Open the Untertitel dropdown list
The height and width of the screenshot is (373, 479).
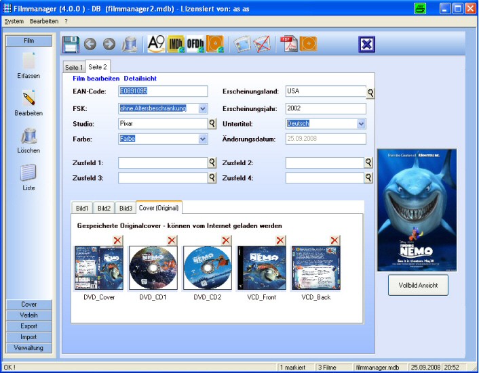(x=361, y=124)
